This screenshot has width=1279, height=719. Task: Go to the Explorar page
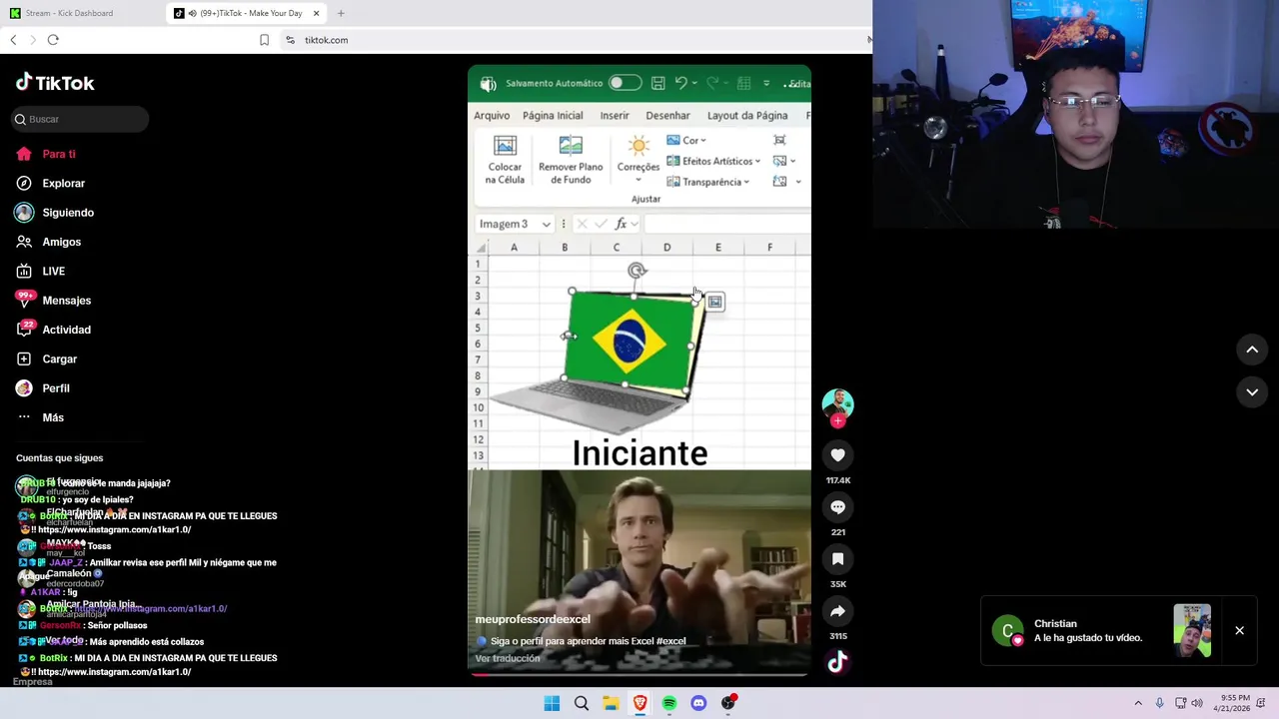[63, 183]
